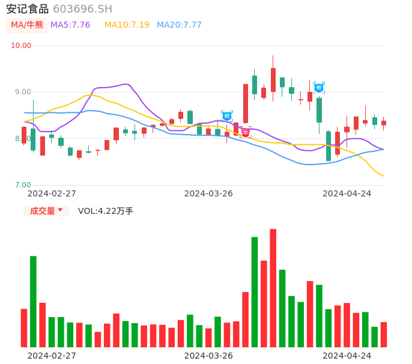This screenshot has height=364, width=412.
Task: Click the red bull signal marker
Action: [x=246, y=132]
